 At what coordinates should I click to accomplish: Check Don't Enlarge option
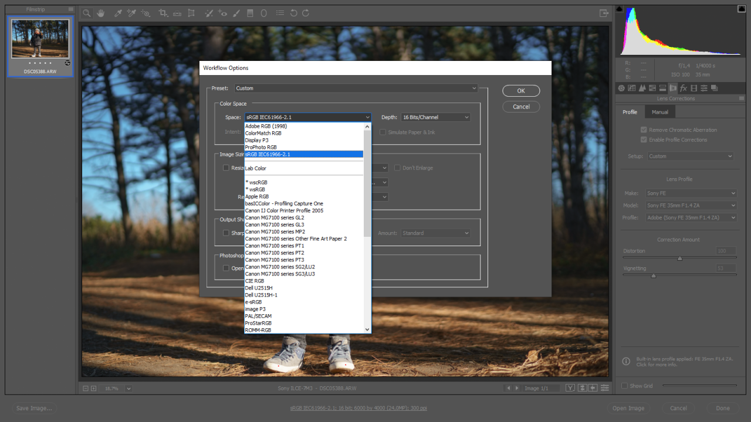tap(397, 168)
